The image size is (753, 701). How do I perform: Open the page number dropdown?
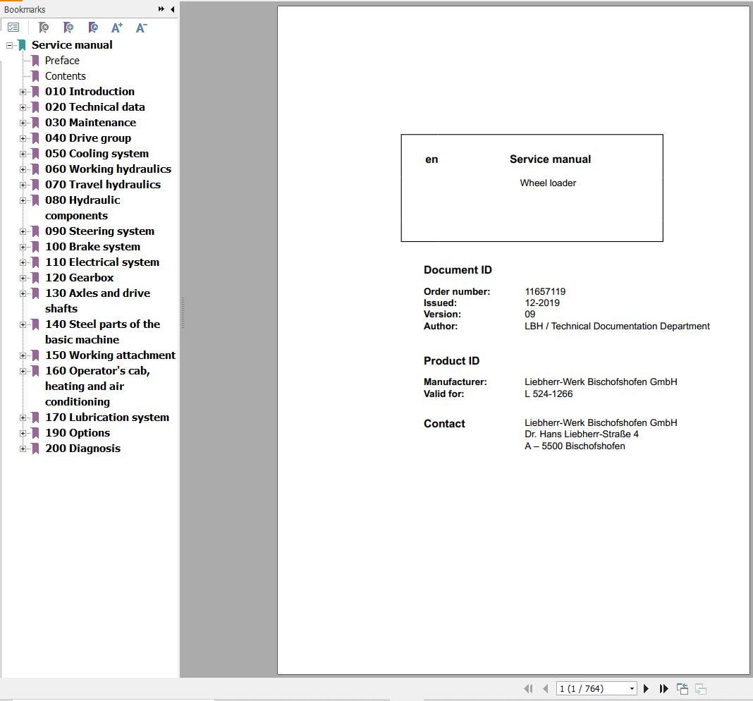click(632, 688)
